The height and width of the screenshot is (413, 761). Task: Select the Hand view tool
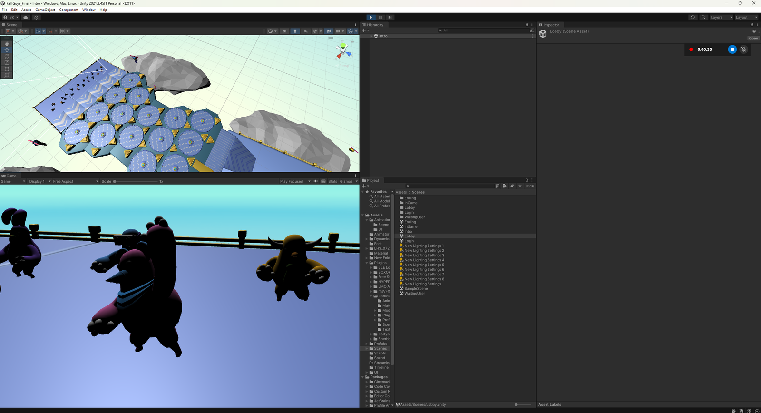[x=7, y=43]
